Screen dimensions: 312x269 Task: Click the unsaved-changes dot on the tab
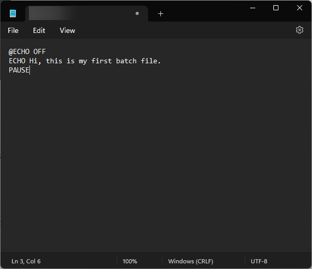137,14
